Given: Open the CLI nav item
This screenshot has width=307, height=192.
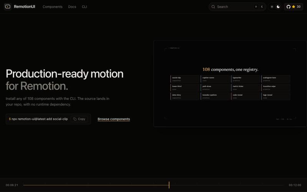Looking at the screenshot, I should (84, 7).
